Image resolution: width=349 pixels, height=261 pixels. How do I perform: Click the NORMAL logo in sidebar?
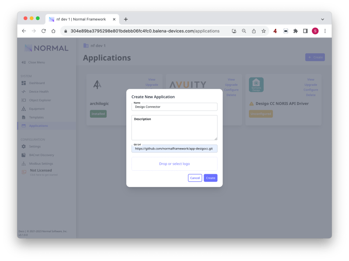(46, 48)
